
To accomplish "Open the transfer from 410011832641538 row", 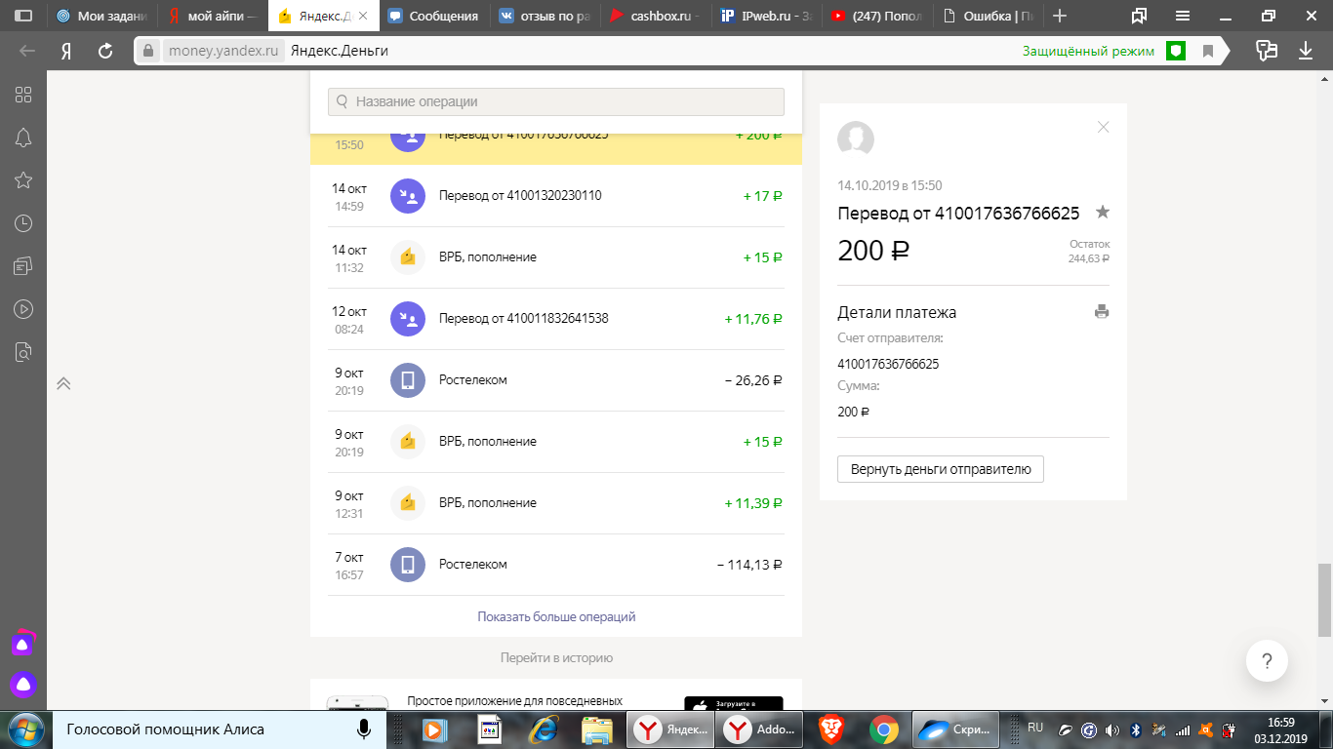I will click(x=556, y=319).
